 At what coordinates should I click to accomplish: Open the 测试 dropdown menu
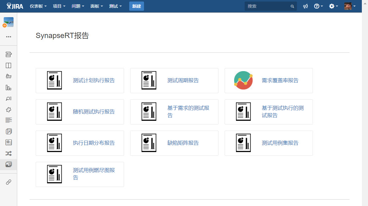tap(115, 6)
